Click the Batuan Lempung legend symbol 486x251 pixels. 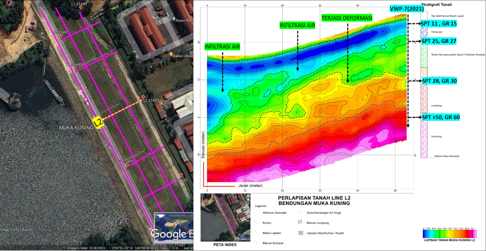pyautogui.click(x=300, y=223)
